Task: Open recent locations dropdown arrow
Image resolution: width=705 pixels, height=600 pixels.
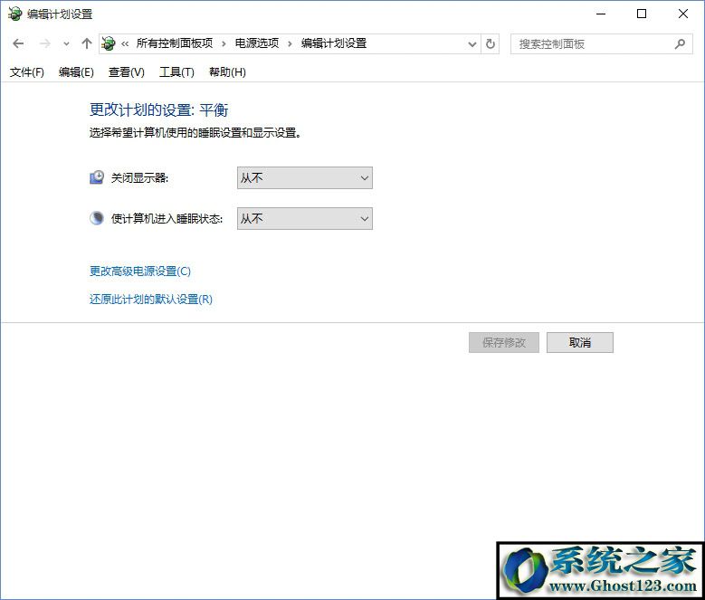Action: [x=67, y=44]
